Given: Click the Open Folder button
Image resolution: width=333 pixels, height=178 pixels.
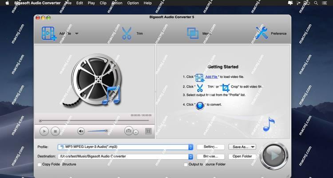Looking at the screenshot, I should [x=242, y=157].
